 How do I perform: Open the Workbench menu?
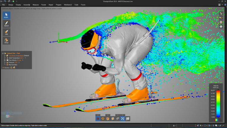[x=68, y=5]
